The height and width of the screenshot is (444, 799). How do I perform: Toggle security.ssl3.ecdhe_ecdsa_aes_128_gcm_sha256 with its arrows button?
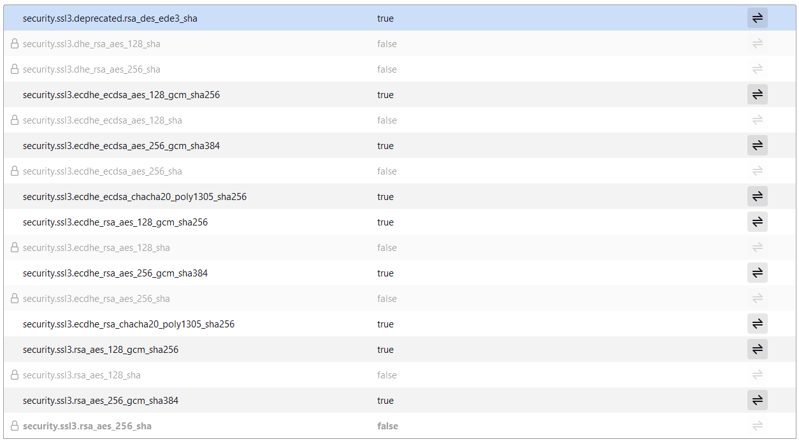tap(758, 95)
